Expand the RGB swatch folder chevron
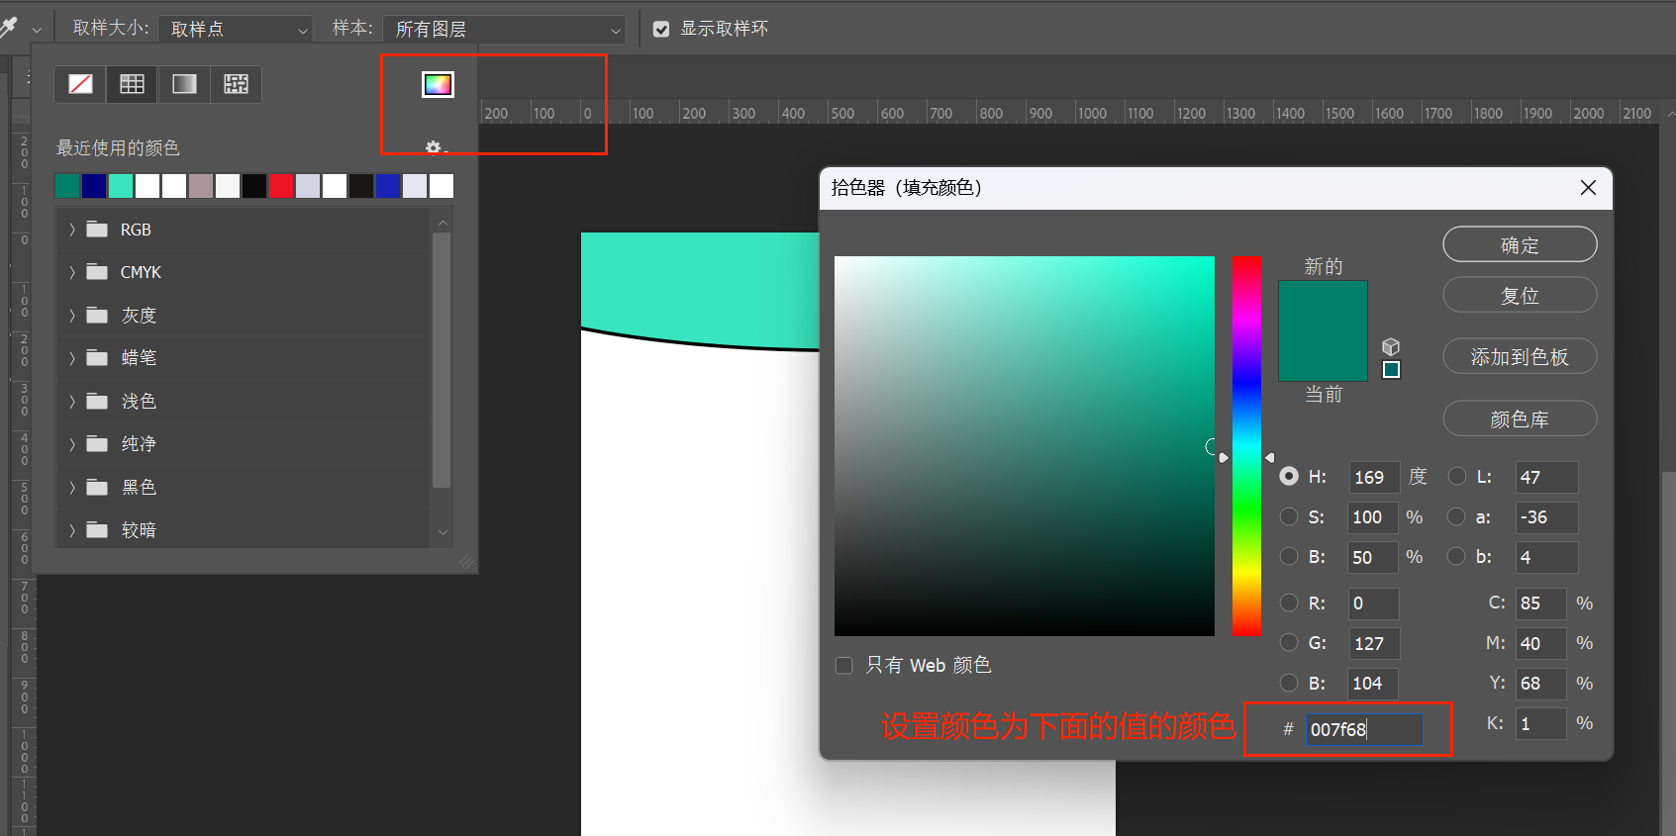The image size is (1676, 836). [72, 230]
